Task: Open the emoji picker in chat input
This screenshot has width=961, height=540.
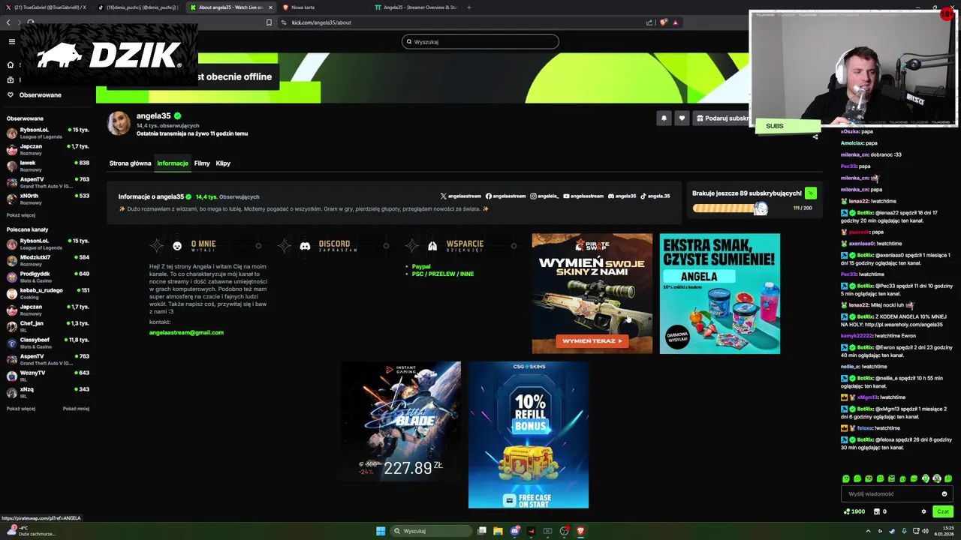Action: click(944, 494)
